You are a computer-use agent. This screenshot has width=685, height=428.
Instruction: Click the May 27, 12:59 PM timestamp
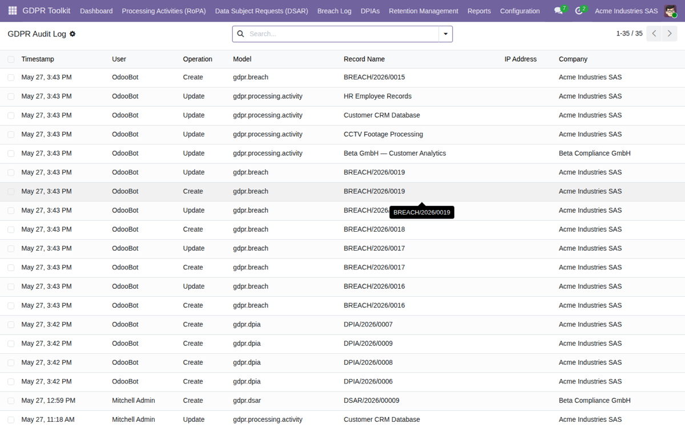point(49,401)
